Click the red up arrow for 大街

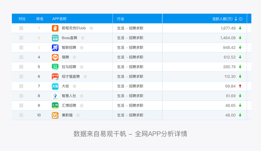(x=240, y=86)
